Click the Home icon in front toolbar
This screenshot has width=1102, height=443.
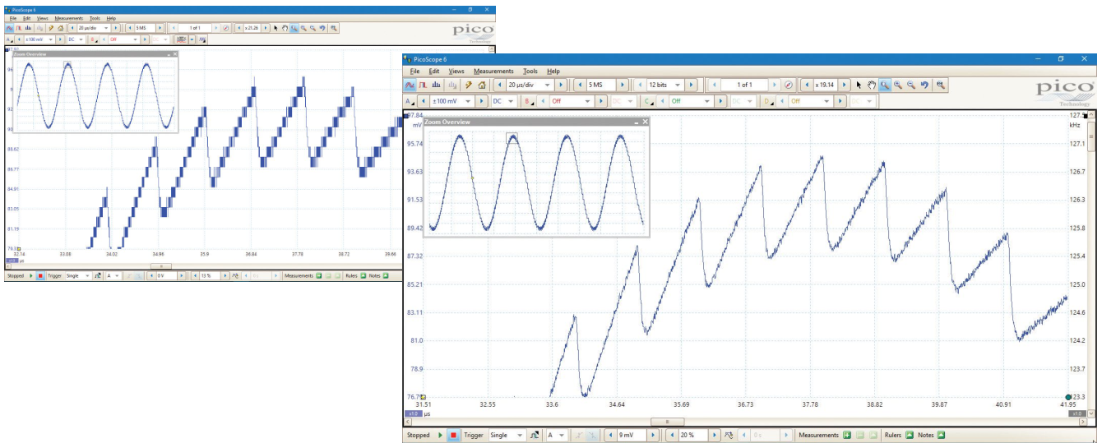(x=482, y=85)
